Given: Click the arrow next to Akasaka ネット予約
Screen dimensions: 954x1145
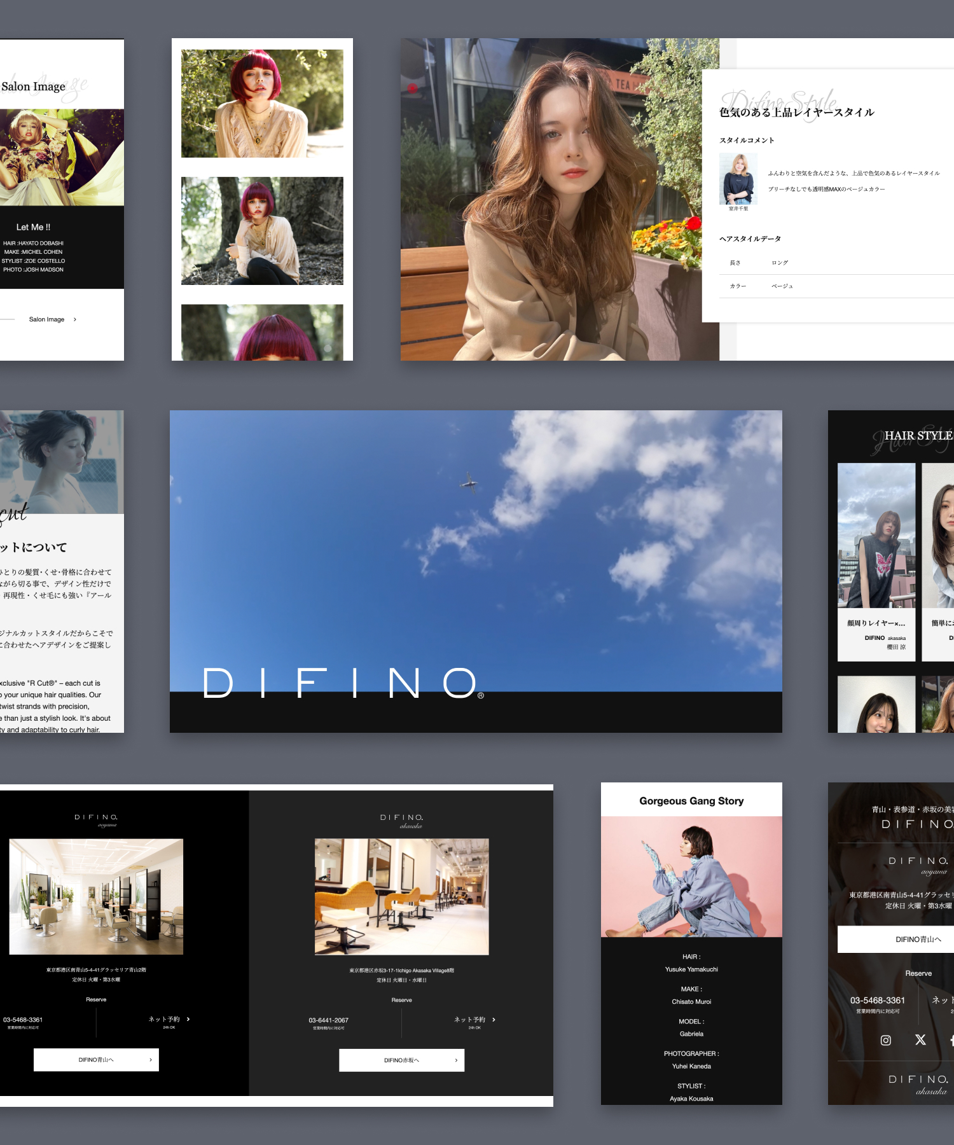Looking at the screenshot, I should (494, 1020).
